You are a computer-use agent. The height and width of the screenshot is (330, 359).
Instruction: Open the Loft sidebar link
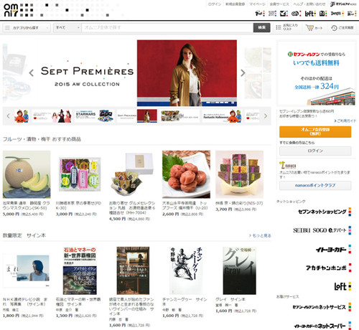[x=342, y=286]
